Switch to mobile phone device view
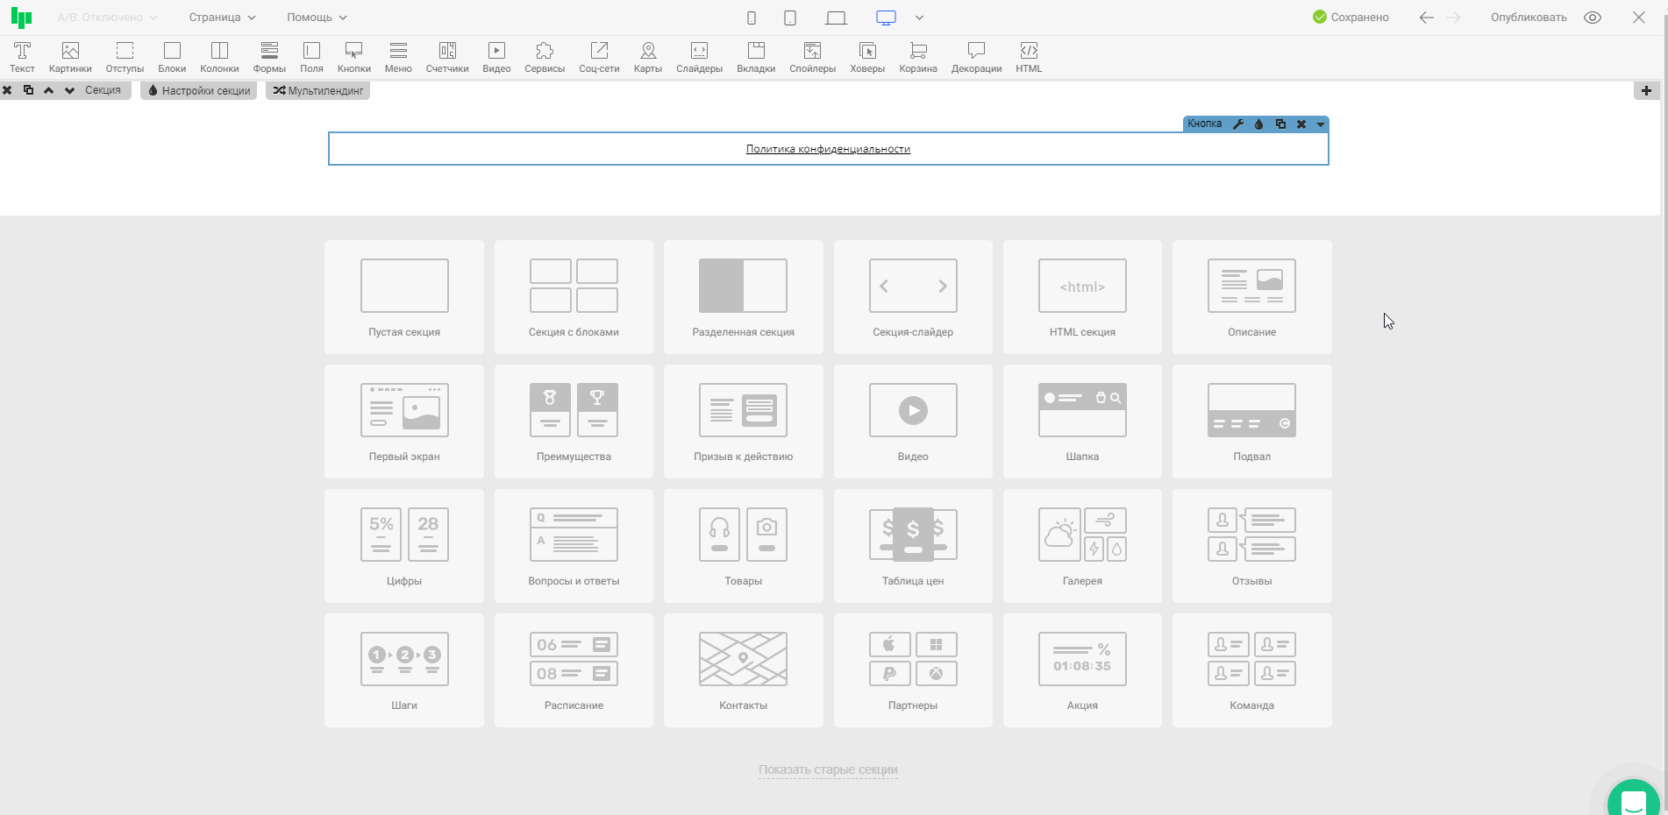1668x815 pixels. coord(752,18)
